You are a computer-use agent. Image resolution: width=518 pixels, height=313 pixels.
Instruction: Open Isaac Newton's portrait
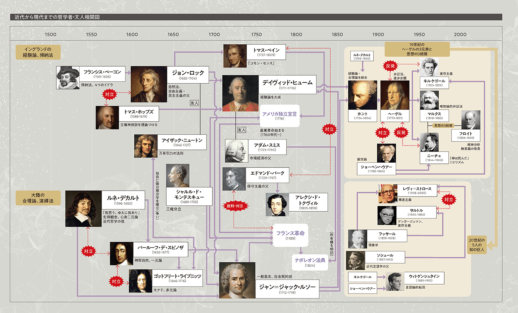[x=146, y=146]
